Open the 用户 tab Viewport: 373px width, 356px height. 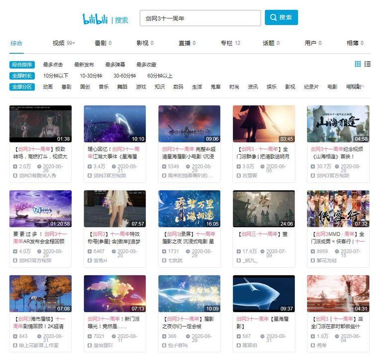click(313, 43)
